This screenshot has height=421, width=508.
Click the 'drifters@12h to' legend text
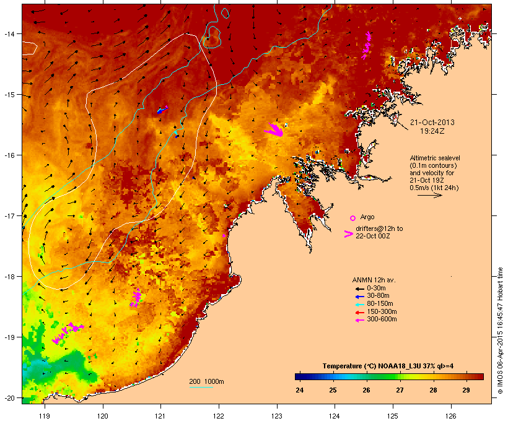click(x=379, y=228)
